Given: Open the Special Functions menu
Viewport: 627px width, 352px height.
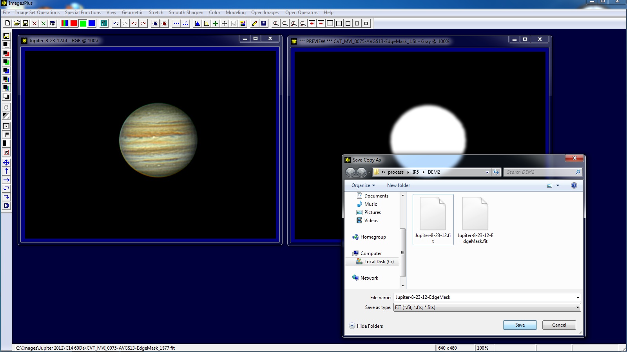Looking at the screenshot, I should point(83,13).
